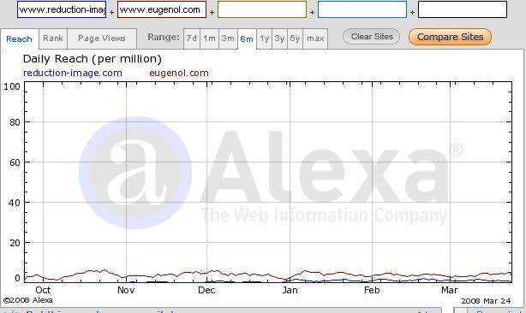Focus the www.eugenol.com site field

[x=162, y=9]
